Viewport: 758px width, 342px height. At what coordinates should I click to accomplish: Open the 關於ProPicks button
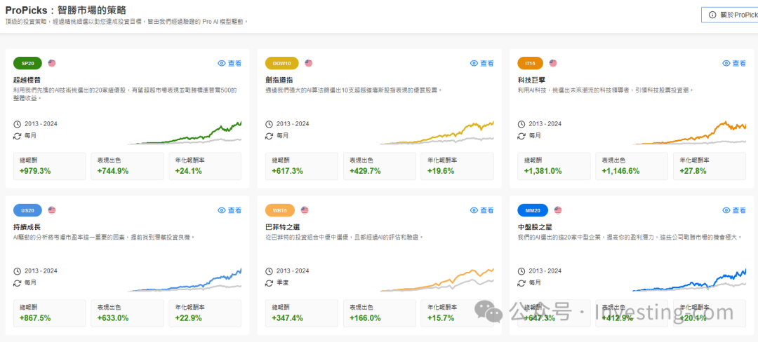pyautogui.click(x=730, y=14)
